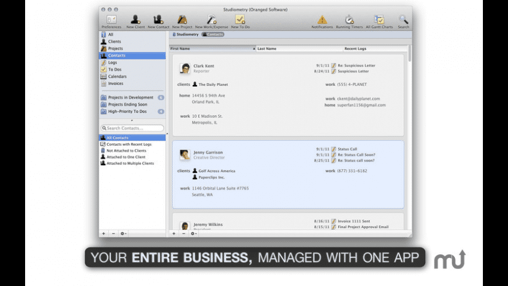Open the Preferences toolbar icon

111,20
